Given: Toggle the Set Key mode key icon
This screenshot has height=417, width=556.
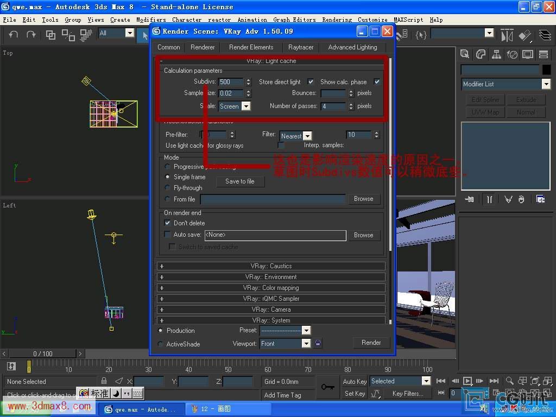Looking at the screenshot, I should (x=327, y=387).
